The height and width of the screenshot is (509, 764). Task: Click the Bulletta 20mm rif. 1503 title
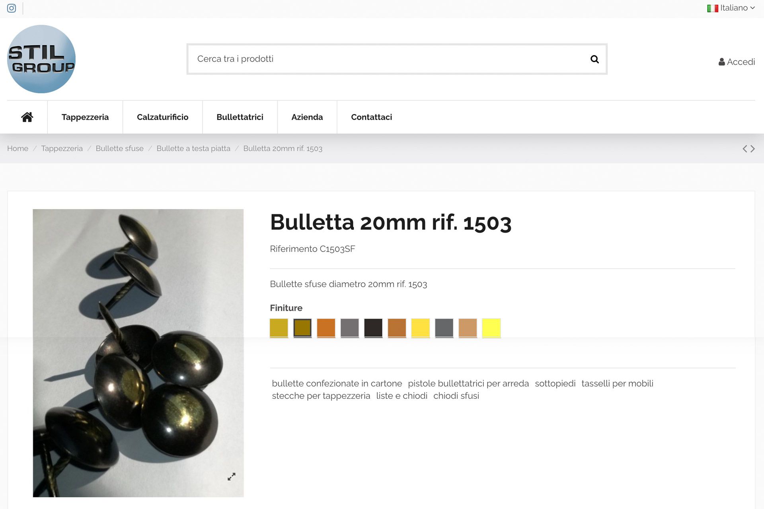pyautogui.click(x=391, y=222)
